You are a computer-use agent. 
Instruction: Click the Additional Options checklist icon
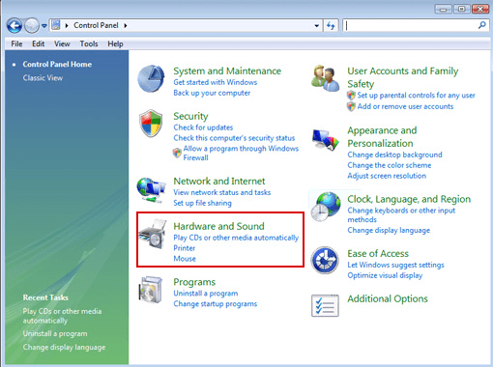coord(325,305)
